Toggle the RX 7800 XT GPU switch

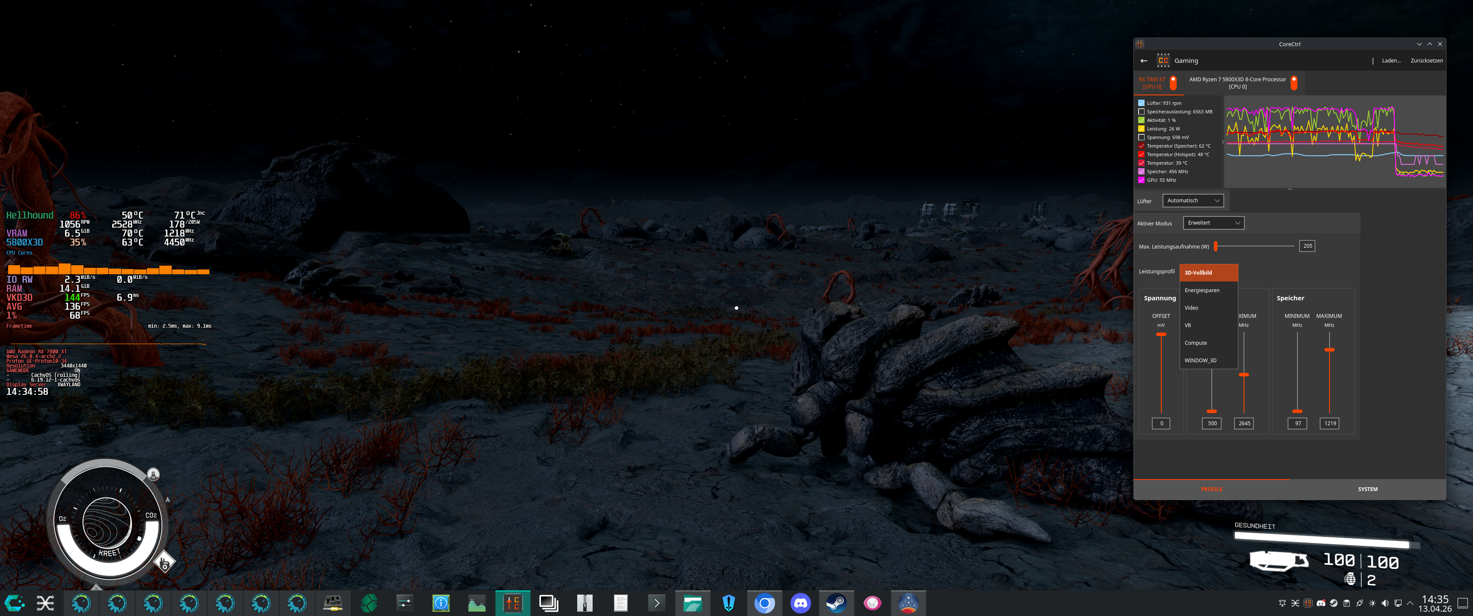(x=1173, y=83)
